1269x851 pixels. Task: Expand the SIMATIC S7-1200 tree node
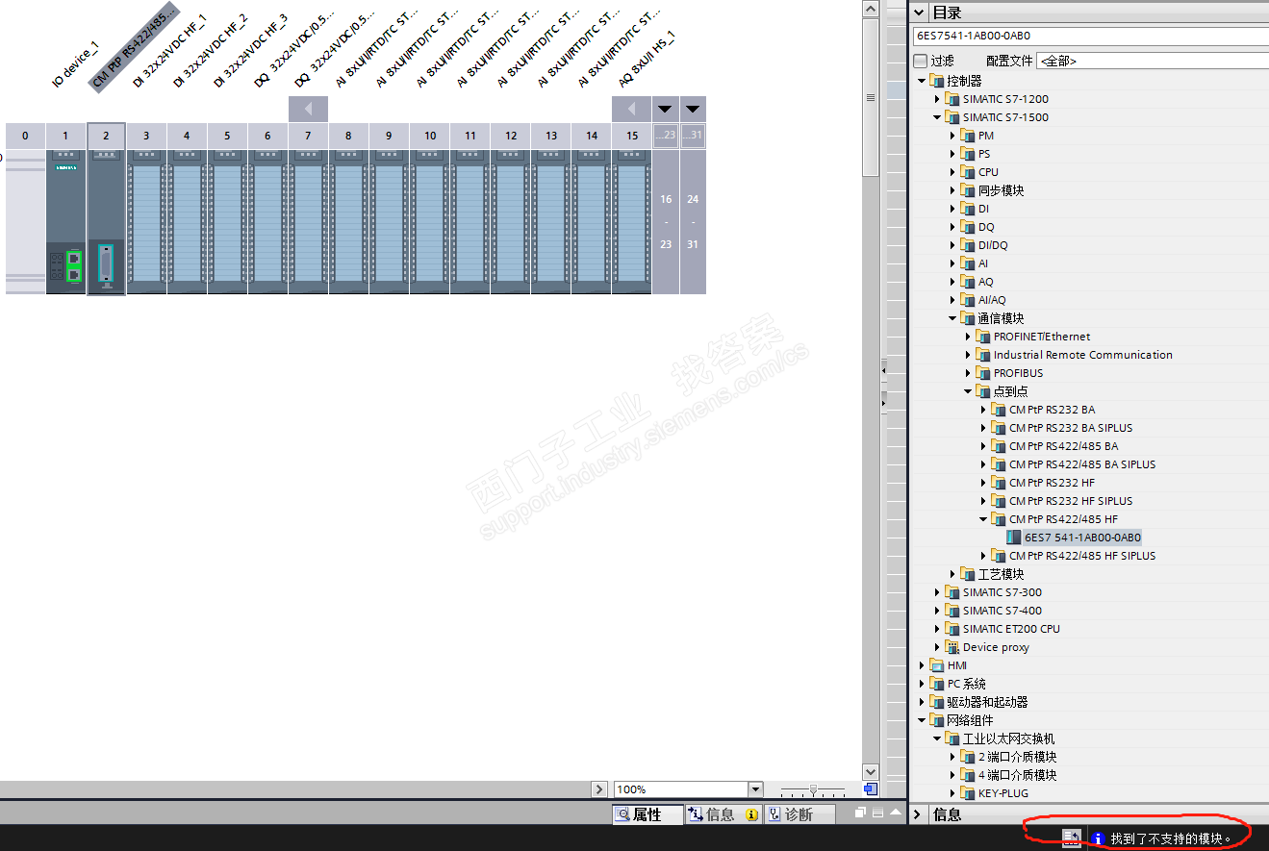click(x=937, y=99)
